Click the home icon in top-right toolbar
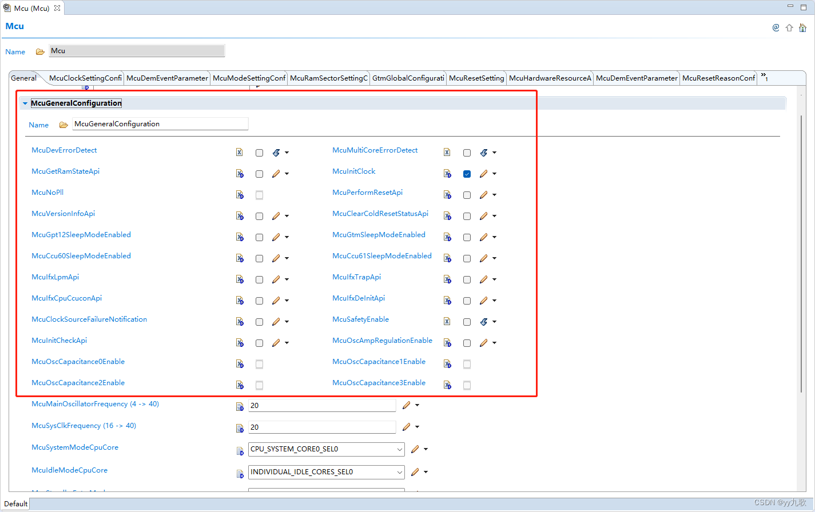815x512 pixels. point(802,27)
